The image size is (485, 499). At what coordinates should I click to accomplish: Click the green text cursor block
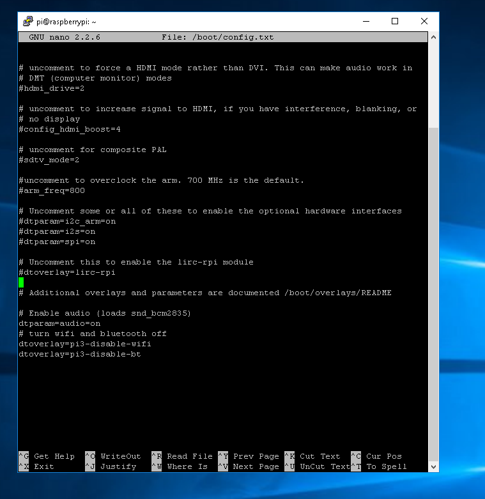point(21,282)
